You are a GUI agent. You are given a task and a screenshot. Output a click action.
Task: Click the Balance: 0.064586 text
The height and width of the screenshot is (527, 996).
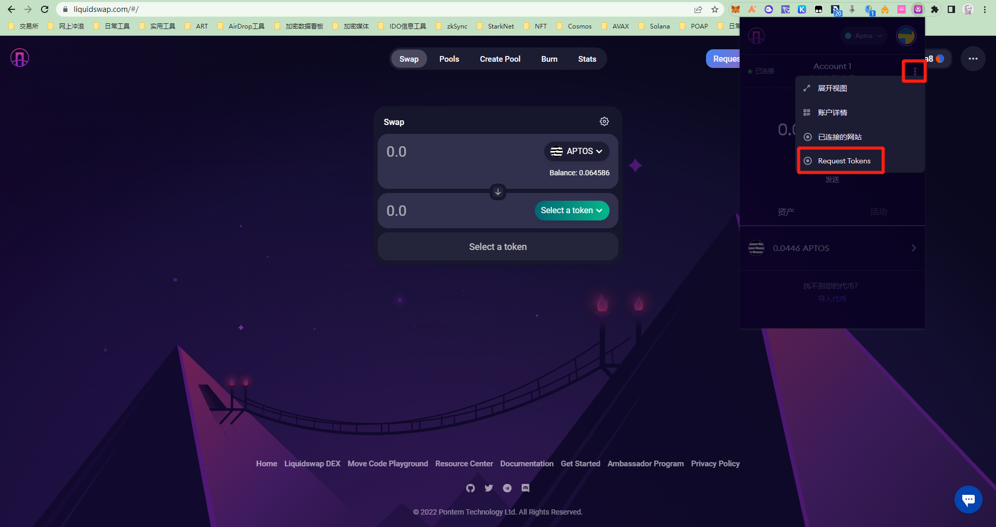coord(579,173)
